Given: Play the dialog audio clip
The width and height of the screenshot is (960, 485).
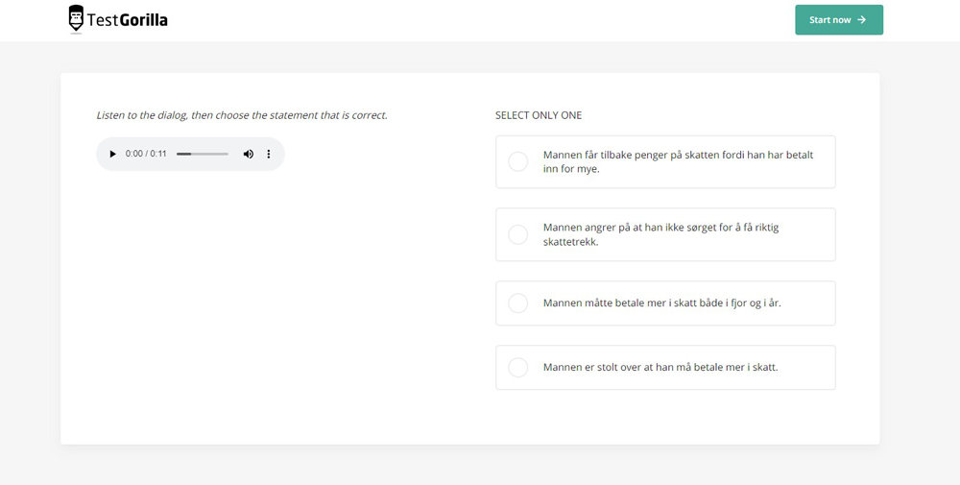Looking at the screenshot, I should 112,154.
